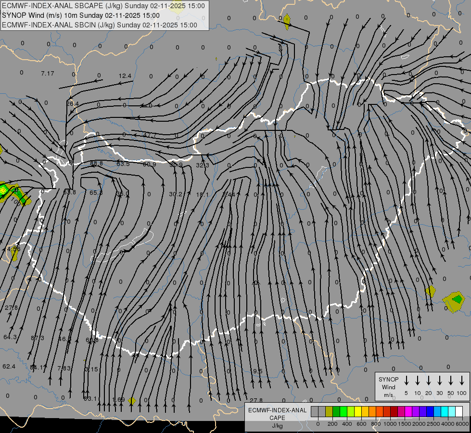The image size is (471, 433).
Task: Click the wind legend arrow above 100
Action: coord(462,380)
